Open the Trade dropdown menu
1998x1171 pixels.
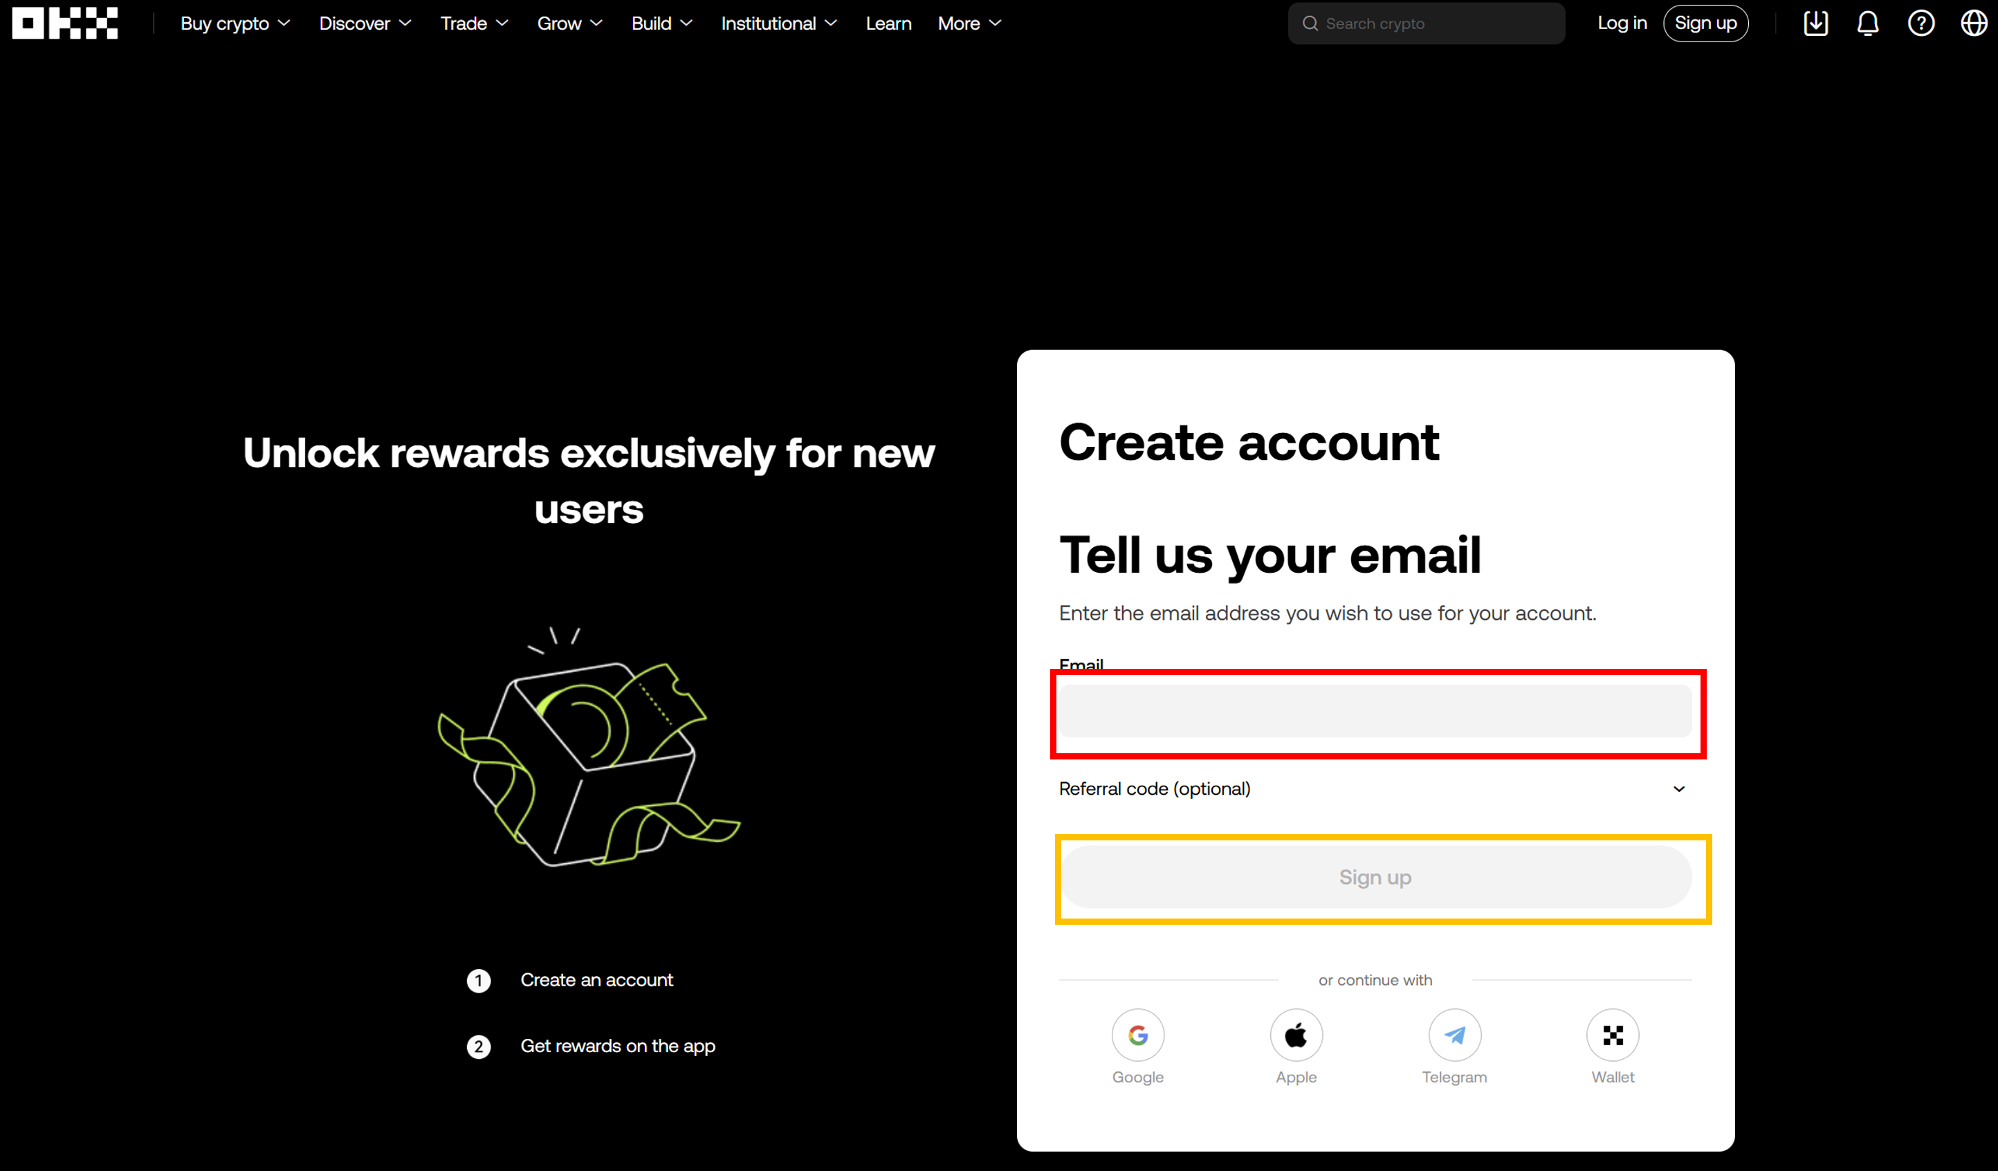(x=474, y=24)
